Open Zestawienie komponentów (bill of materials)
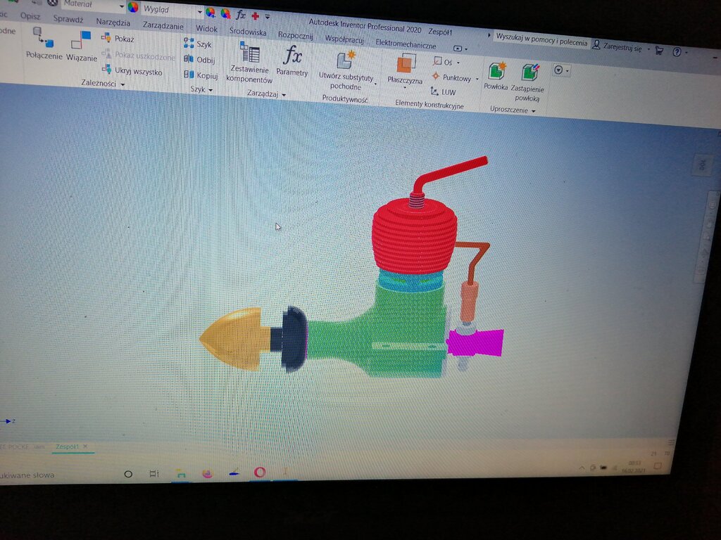This screenshot has height=540, width=721. click(x=249, y=54)
